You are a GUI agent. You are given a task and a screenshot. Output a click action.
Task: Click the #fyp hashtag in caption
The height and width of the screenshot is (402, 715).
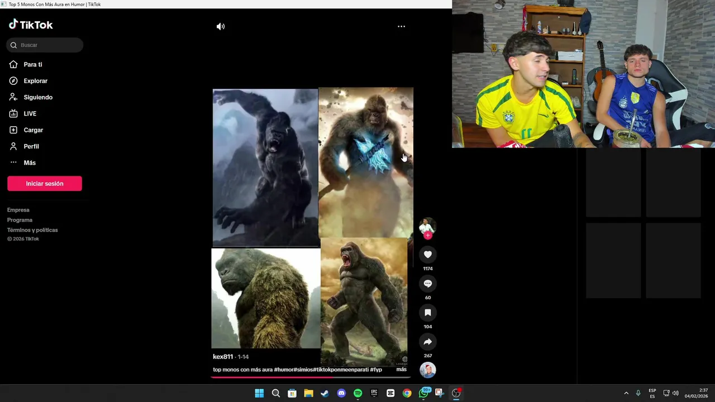pos(376,370)
